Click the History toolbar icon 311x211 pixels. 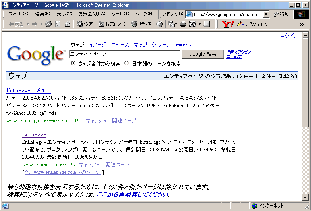[159, 24]
